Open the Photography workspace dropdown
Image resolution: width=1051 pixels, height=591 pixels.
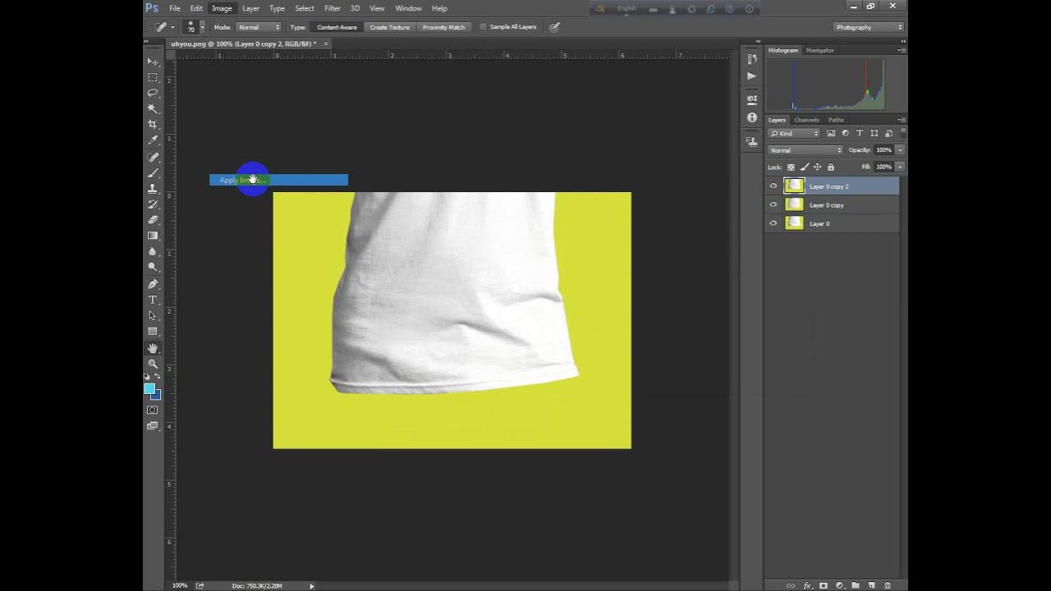[869, 27]
